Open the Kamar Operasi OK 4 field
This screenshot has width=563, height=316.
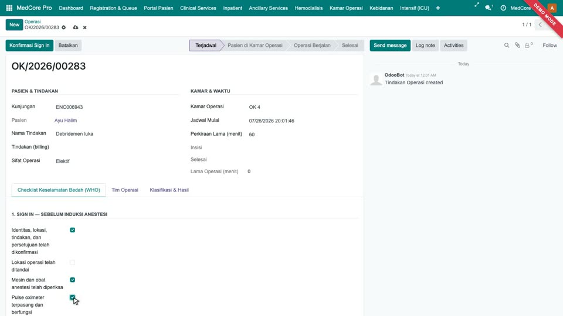[303, 107]
